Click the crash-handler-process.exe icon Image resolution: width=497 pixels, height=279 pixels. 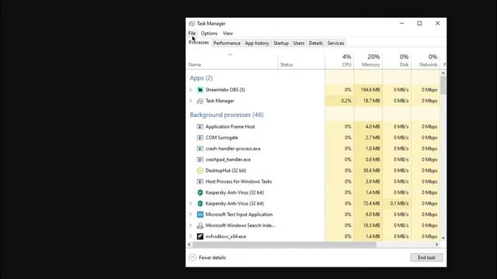[200, 149]
